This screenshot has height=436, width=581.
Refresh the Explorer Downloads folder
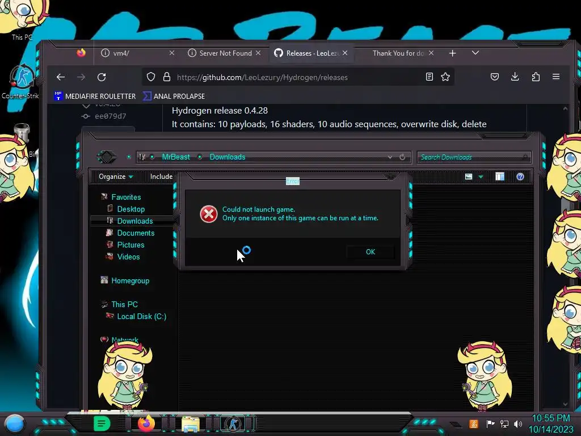click(x=402, y=157)
